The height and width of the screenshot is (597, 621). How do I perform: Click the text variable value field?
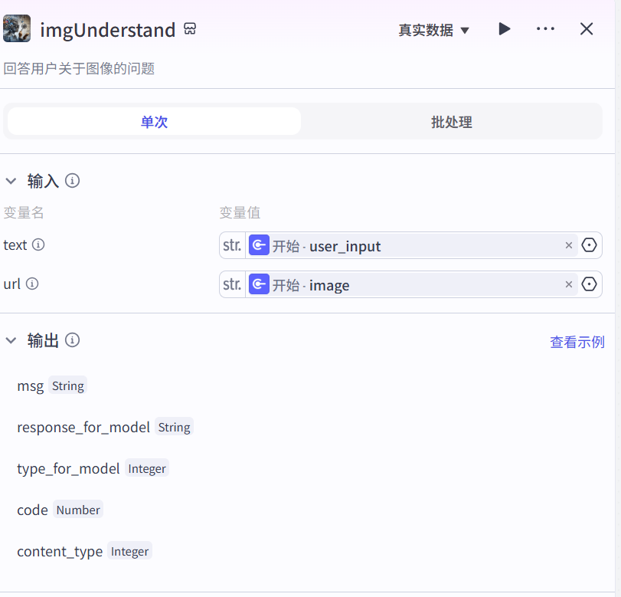(x=406, y=246)
